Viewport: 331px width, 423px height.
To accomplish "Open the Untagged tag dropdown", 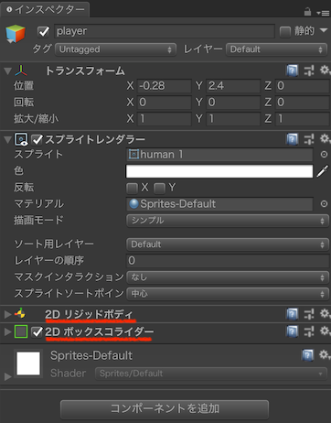I will pos(115,49).
